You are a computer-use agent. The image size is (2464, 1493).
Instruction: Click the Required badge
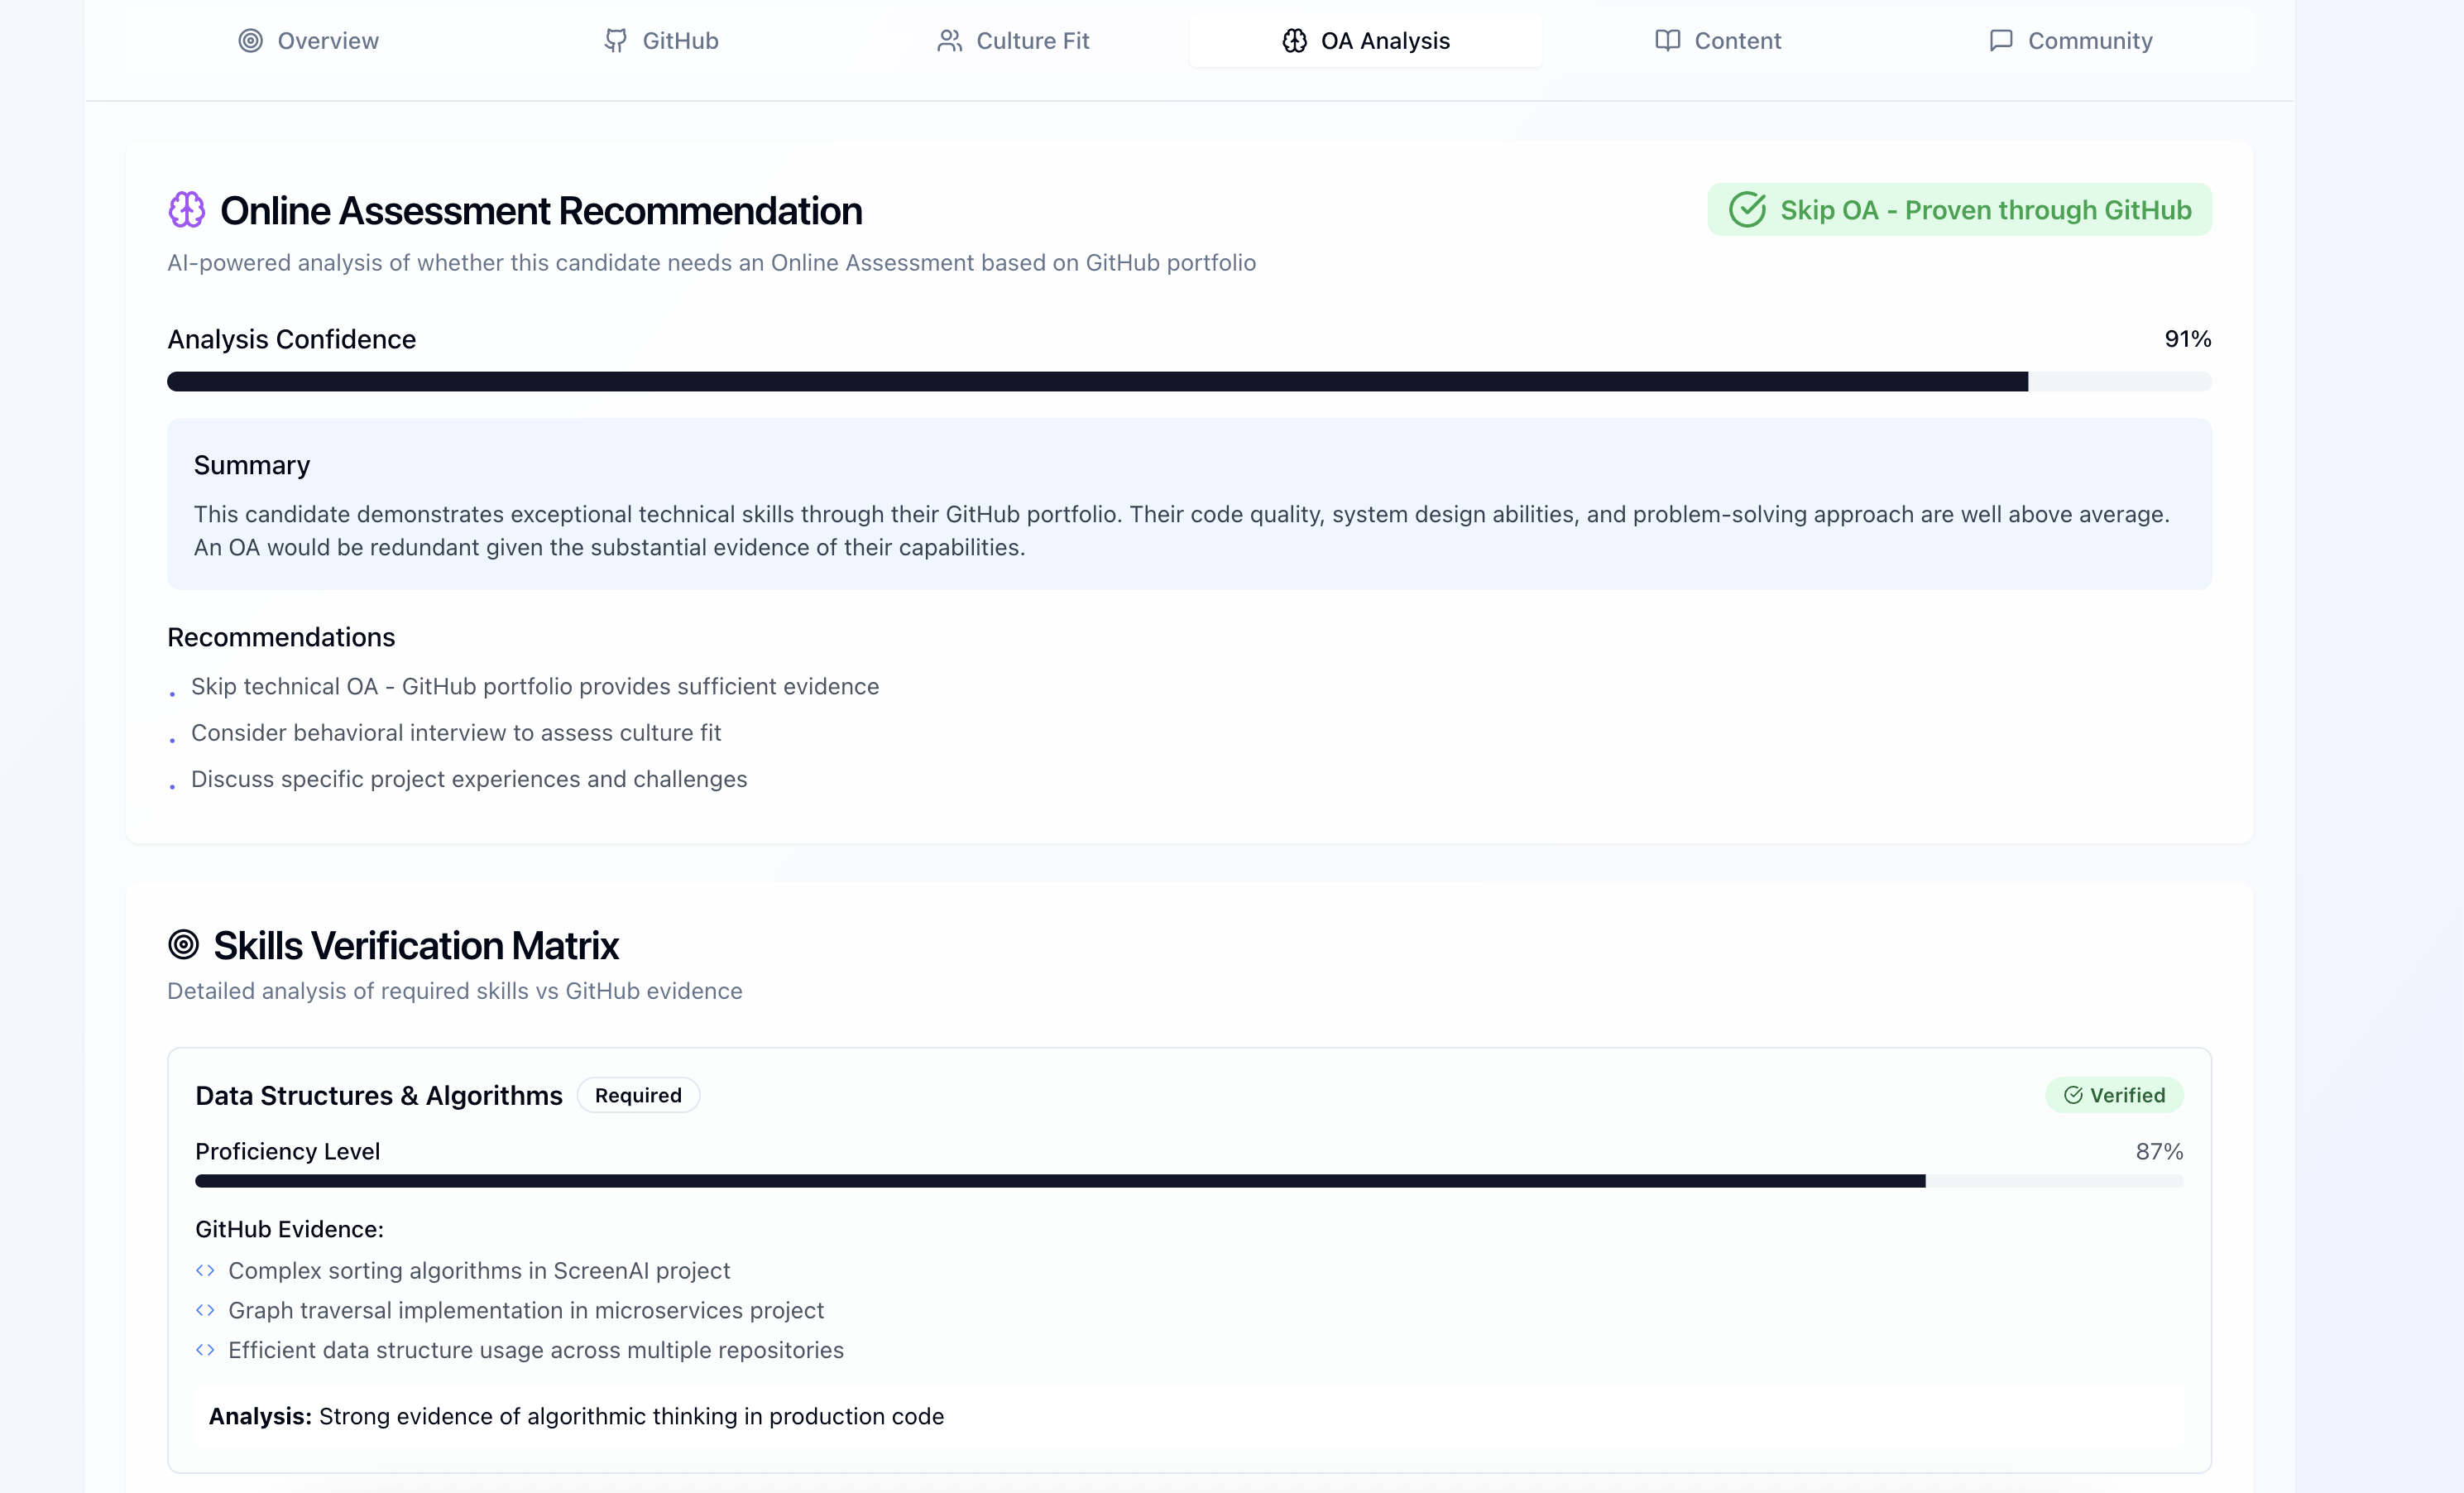tap(638, 1095)
